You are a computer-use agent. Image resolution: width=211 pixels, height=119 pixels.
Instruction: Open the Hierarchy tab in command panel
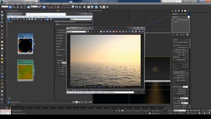179,11
